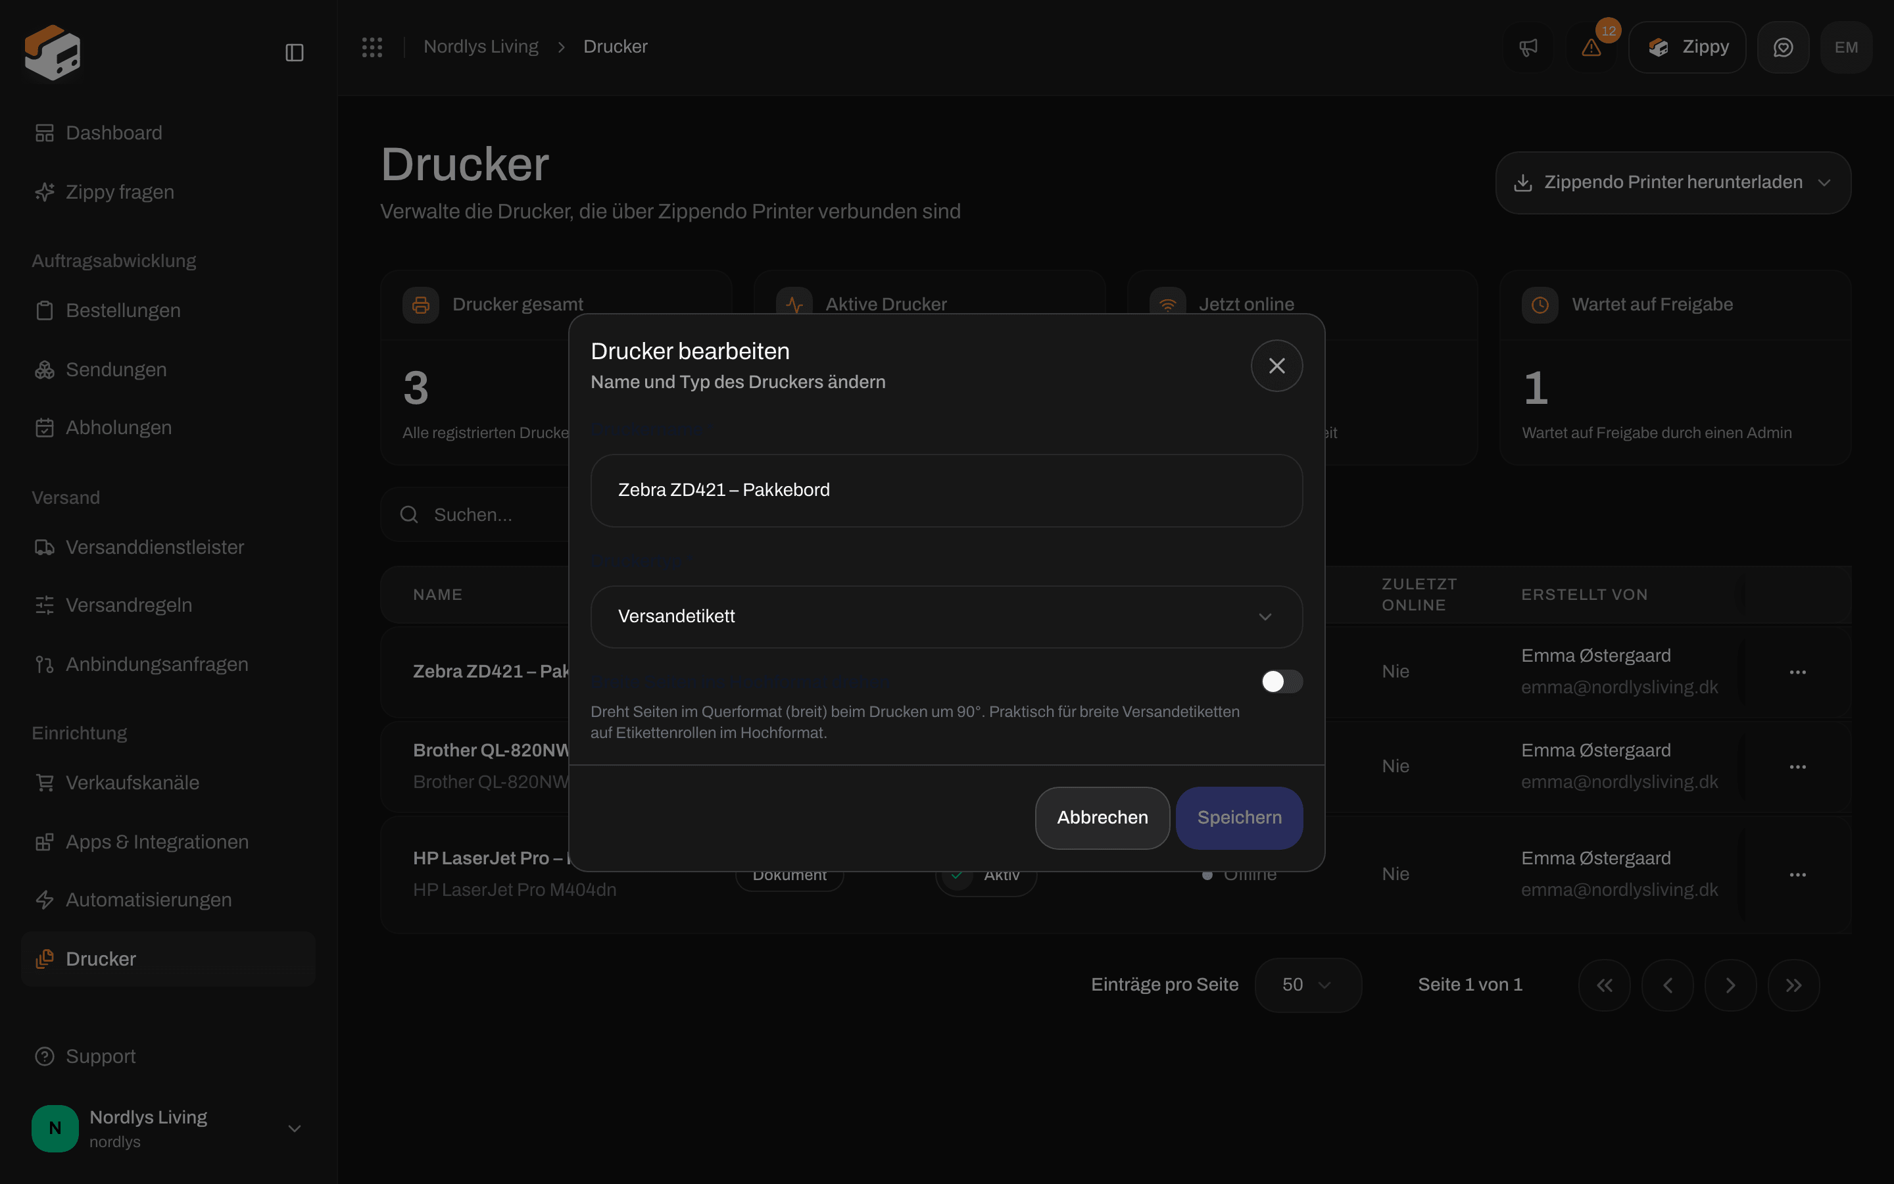Open Versandregeln in sidebar

click(168, 605)
